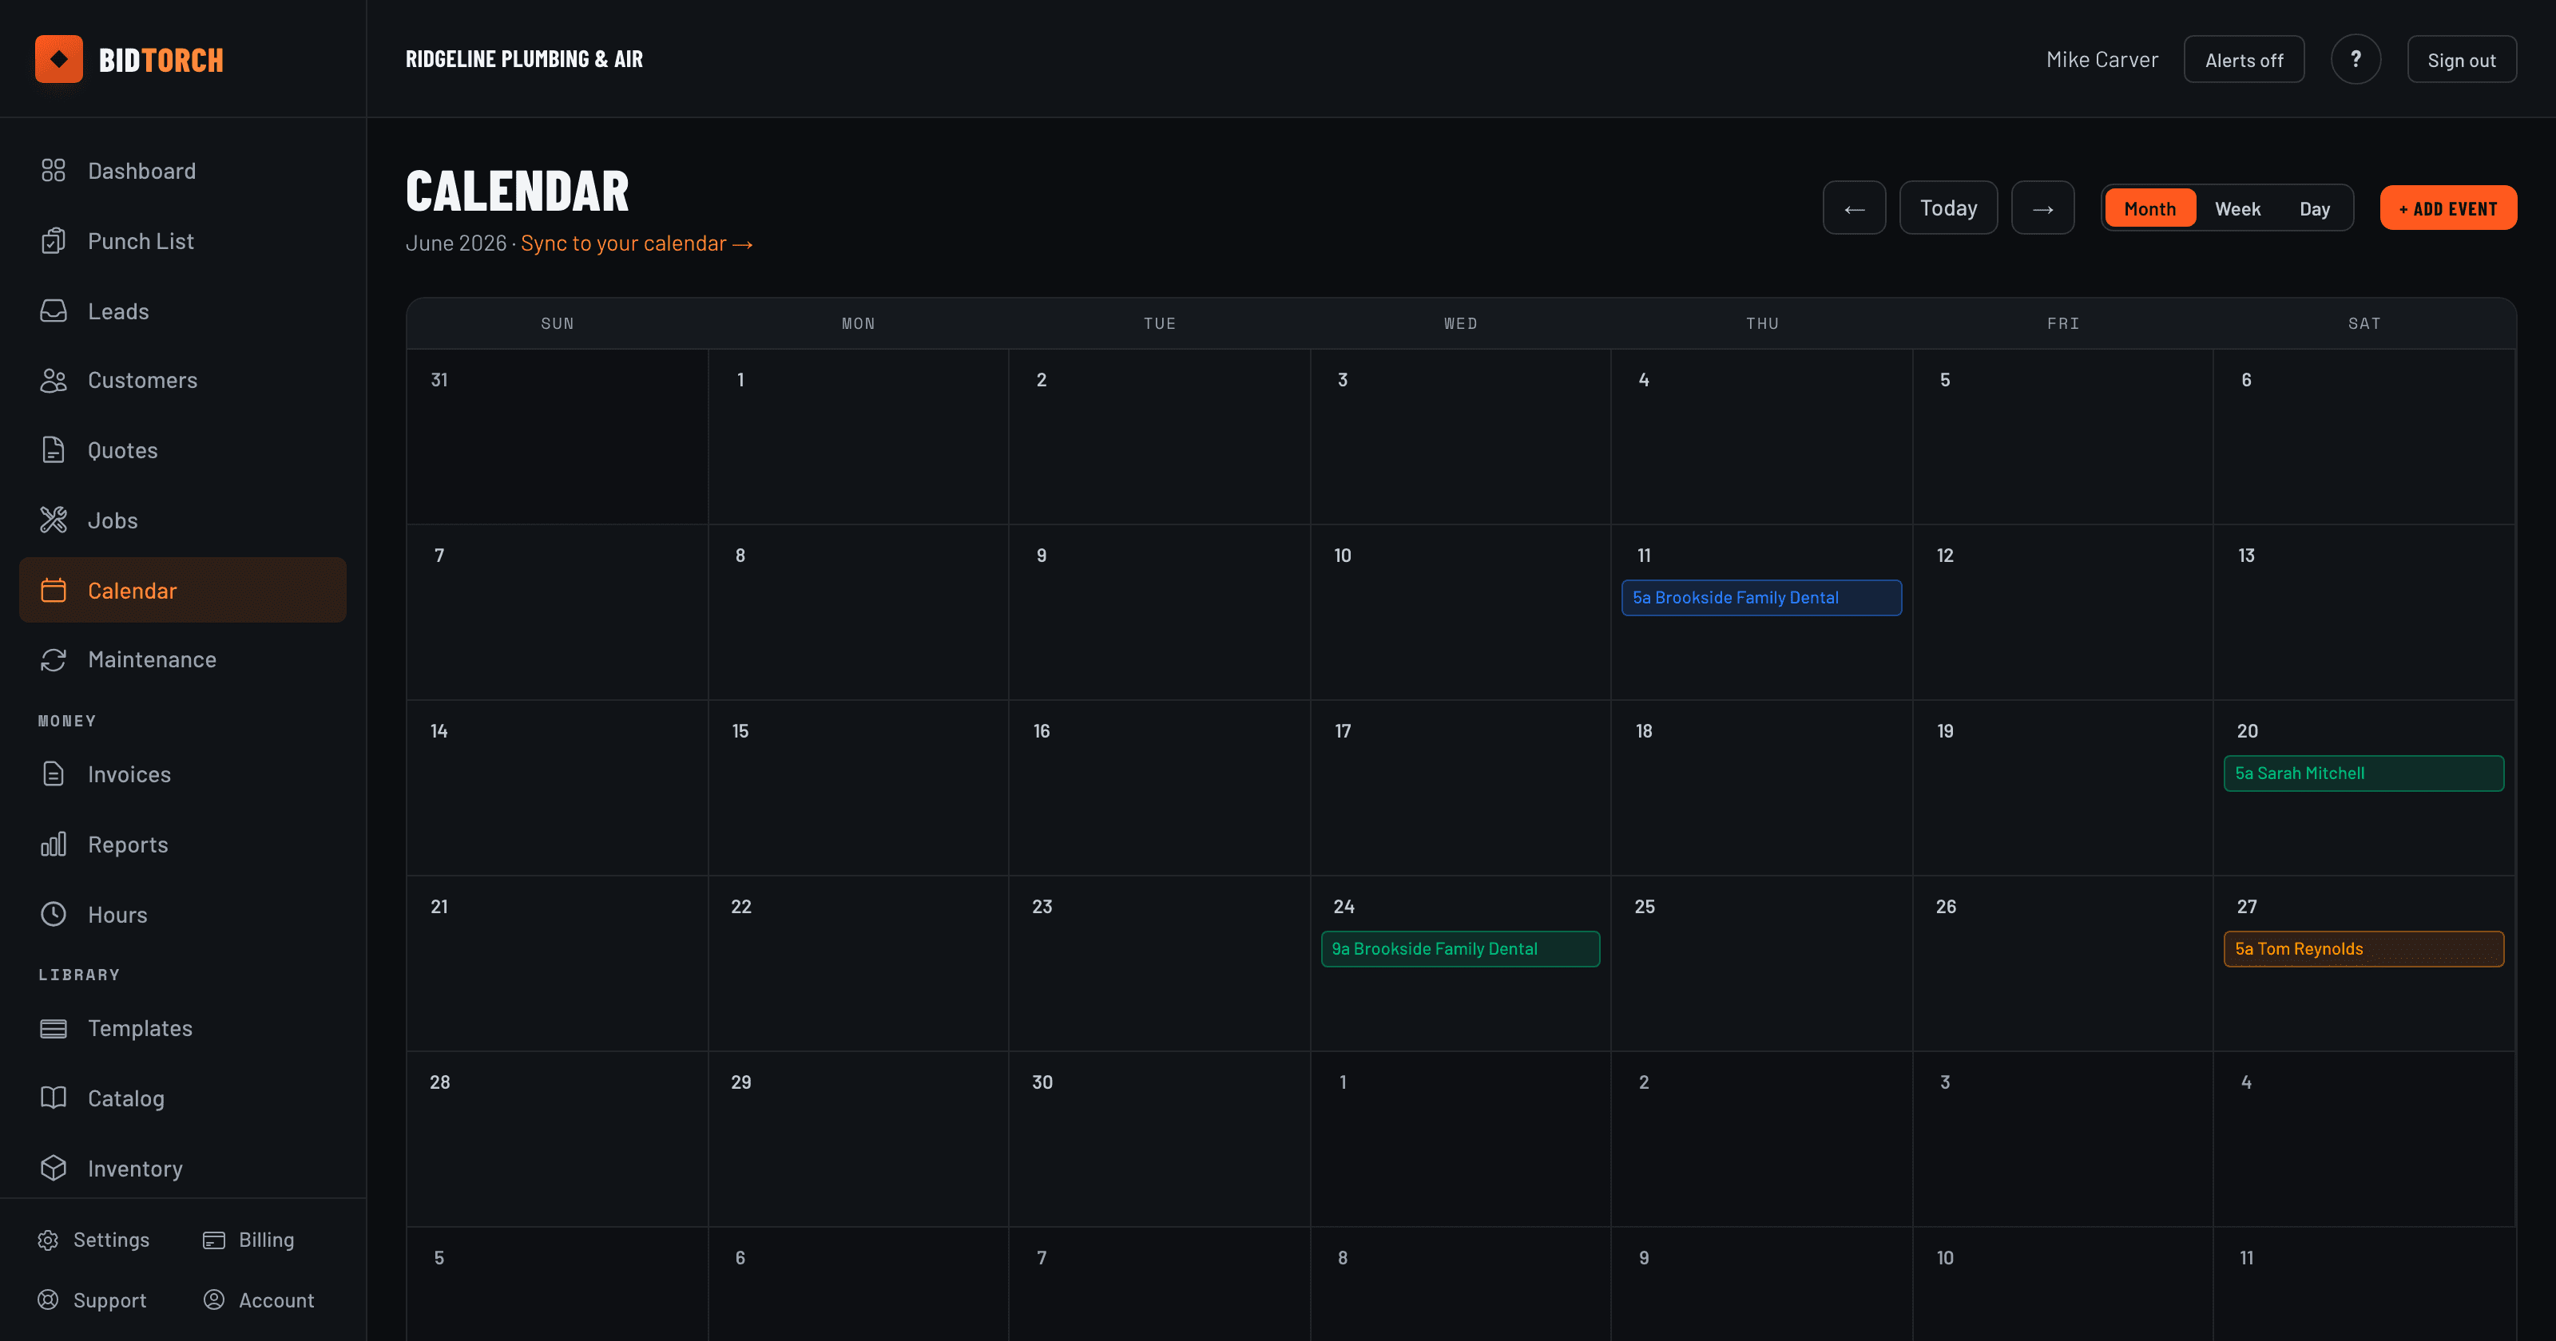Switch to Day view

(2315, 208)
